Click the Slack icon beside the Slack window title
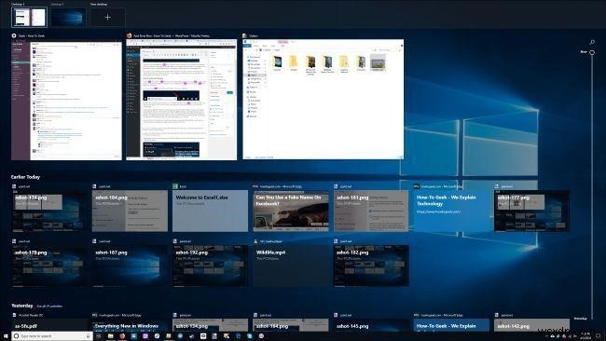The image size is (606, 341). 14,35
